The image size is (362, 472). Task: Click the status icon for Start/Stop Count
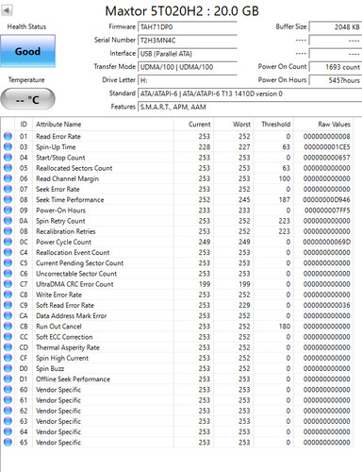(x=8, y=158)
